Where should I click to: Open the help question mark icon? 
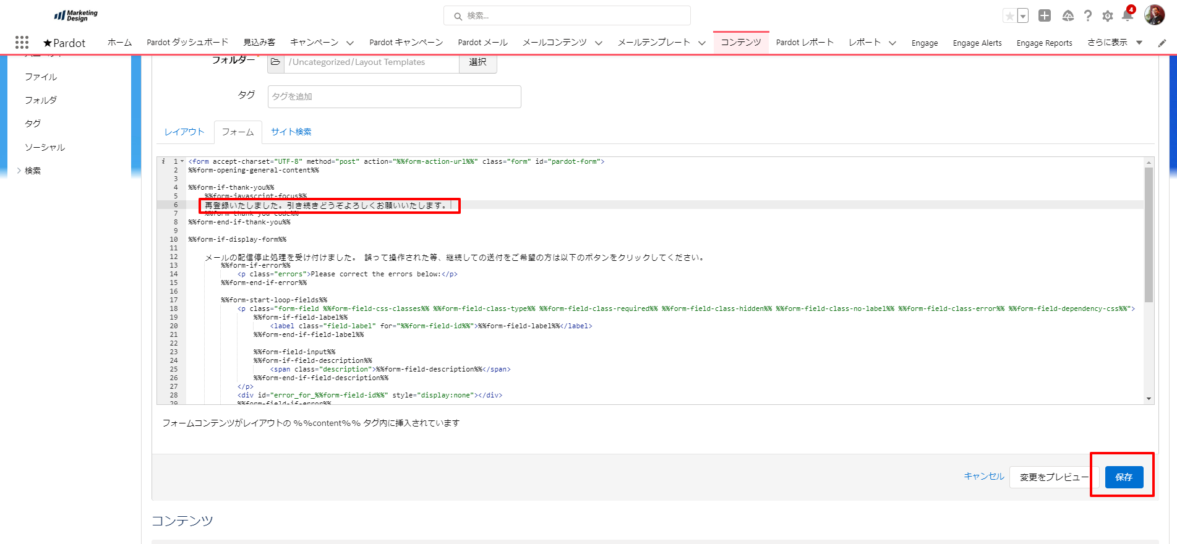[x=1088, y=16]
